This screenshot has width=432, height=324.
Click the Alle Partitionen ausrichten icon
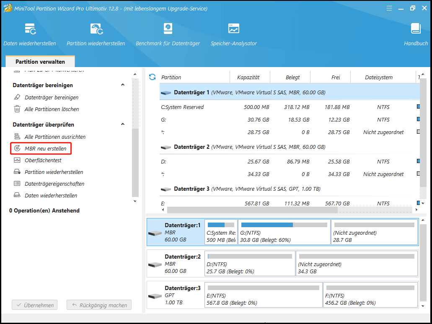(17, 137)
